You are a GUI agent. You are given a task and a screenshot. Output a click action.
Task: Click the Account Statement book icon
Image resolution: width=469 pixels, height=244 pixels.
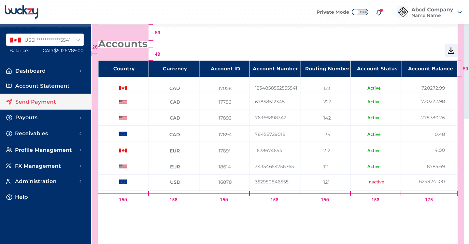click(x=9, y=86)
